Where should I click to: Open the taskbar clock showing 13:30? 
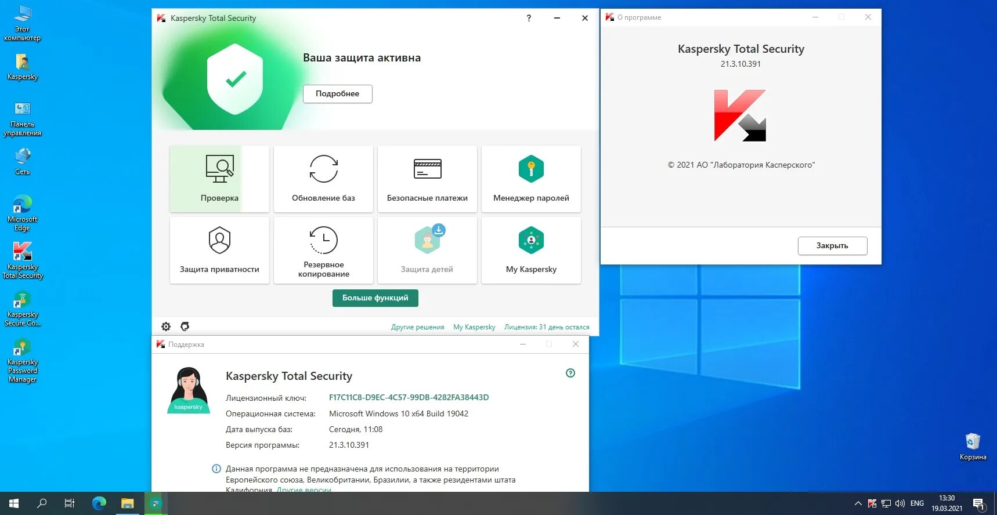pos(947,503)
